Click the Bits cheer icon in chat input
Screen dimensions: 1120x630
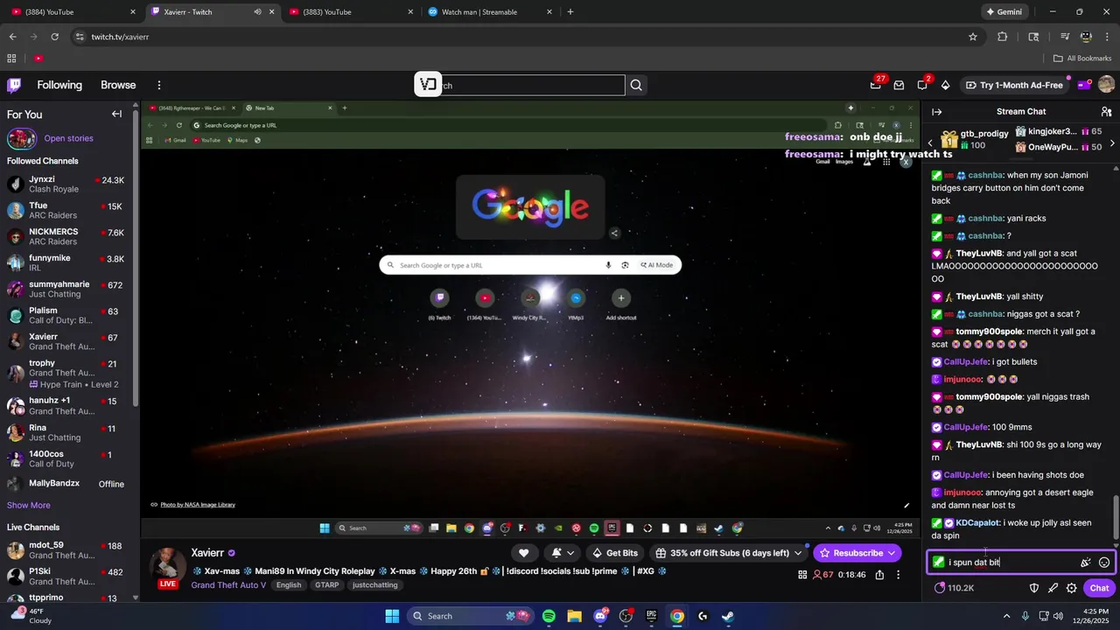(x=1085, y=563)
